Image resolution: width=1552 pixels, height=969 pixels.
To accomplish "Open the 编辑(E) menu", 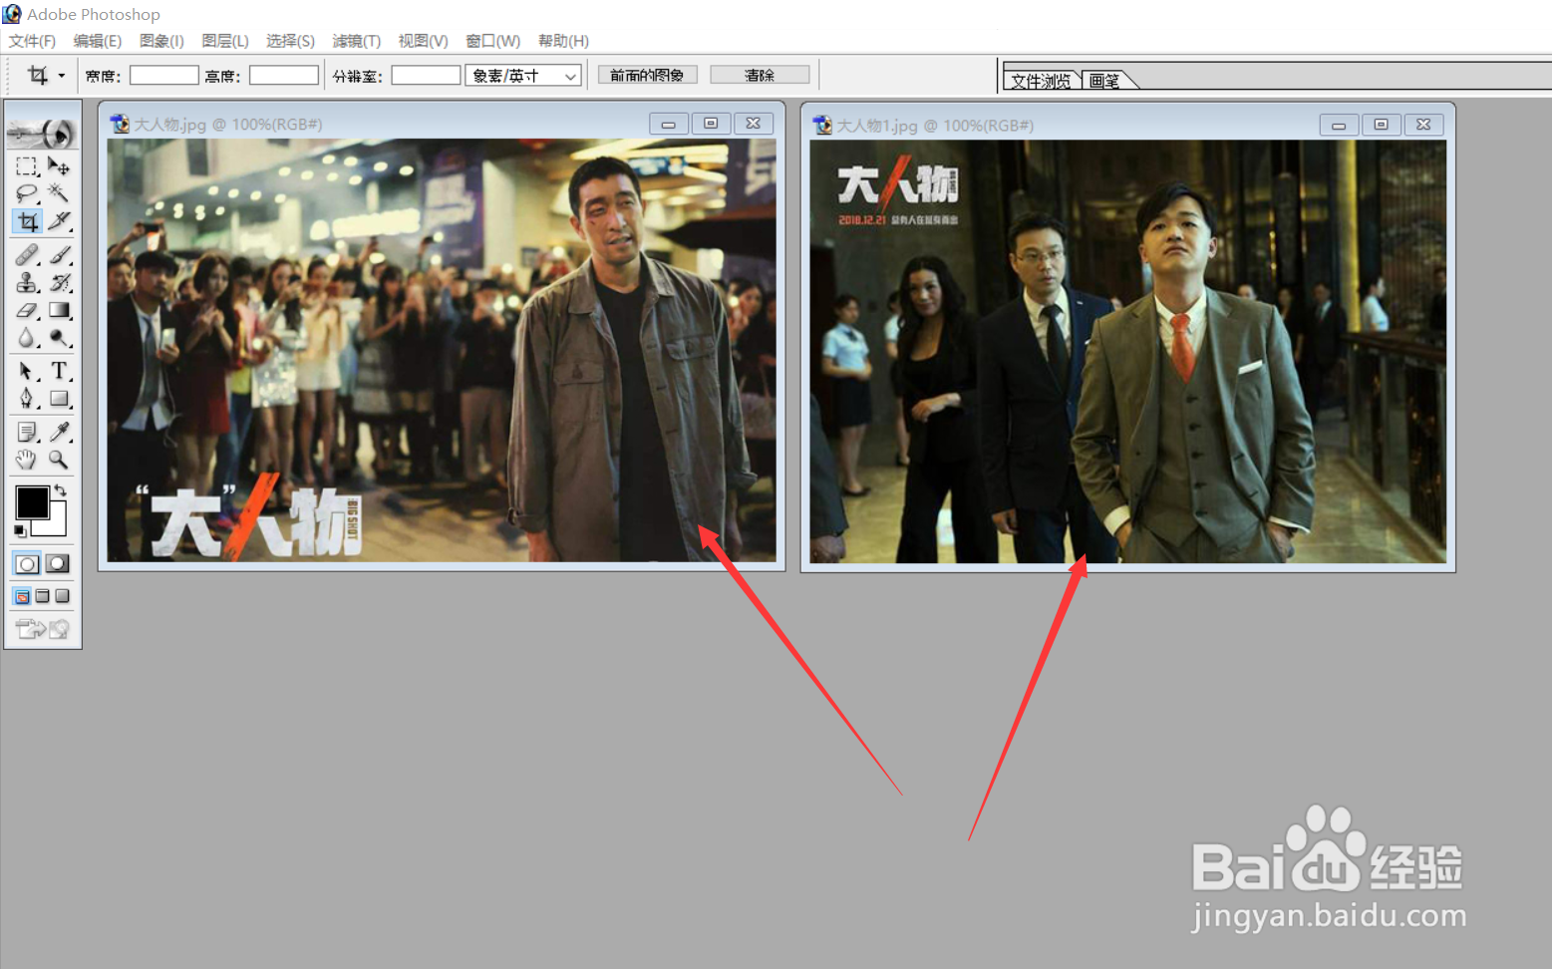I will point(98,41).
